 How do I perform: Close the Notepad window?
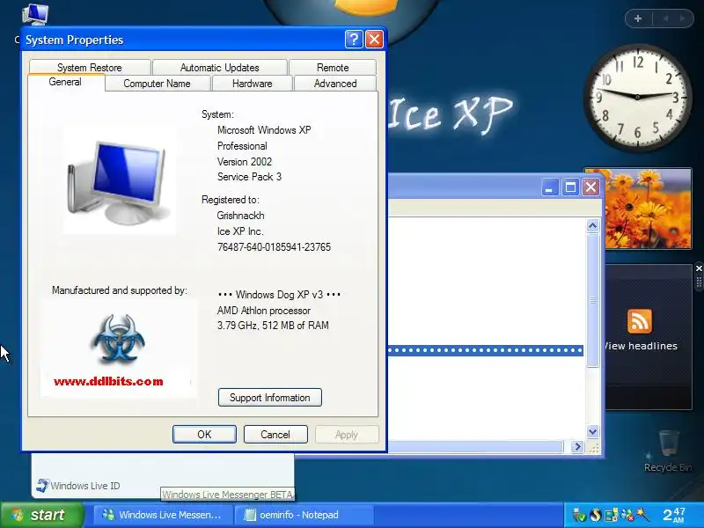pos(590,187)
